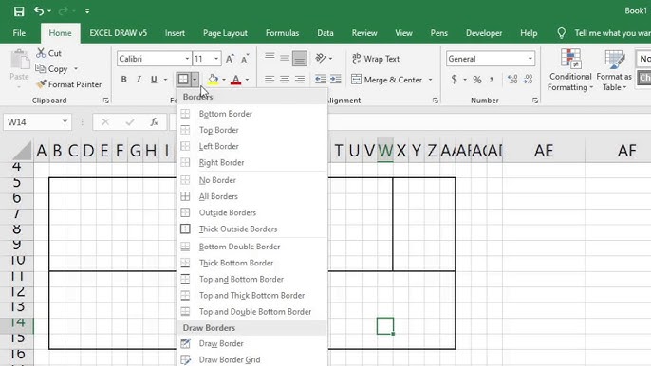Open the Developer tab
The height and width of the screenshot is (366, 651).
pos(484,33)
